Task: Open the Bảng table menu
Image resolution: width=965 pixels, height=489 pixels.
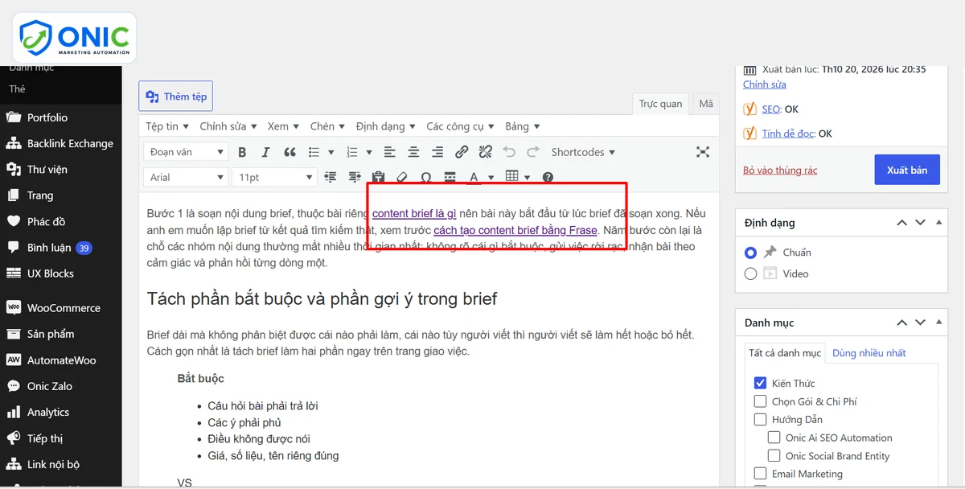Action: pyautogui.click(x=523, y=126)
